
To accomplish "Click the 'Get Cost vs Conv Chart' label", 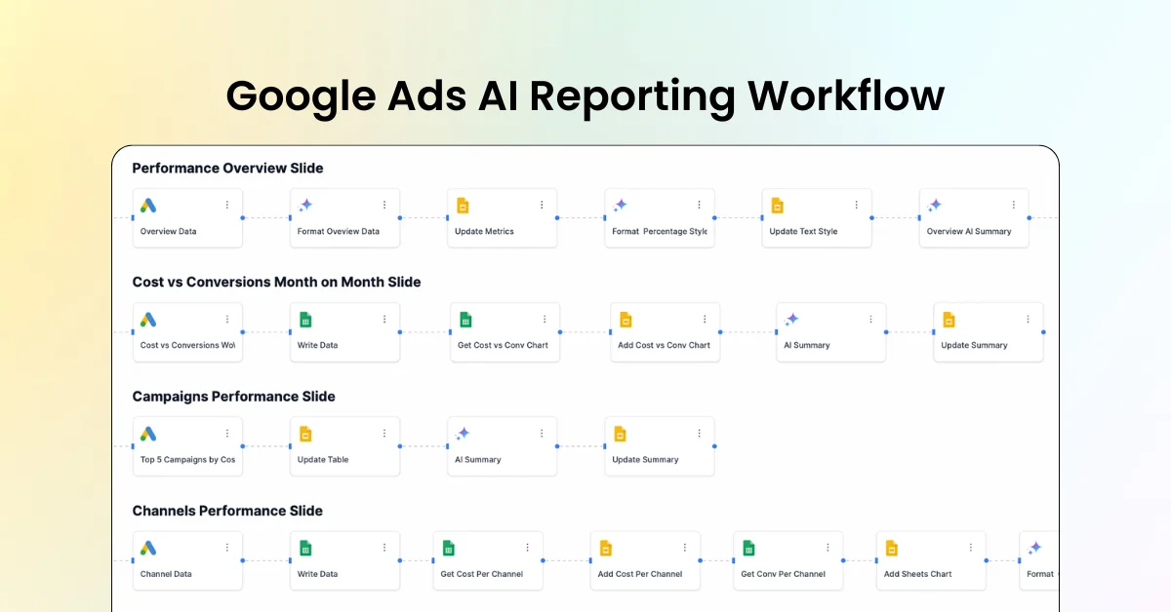I will [x=503, y=346].
